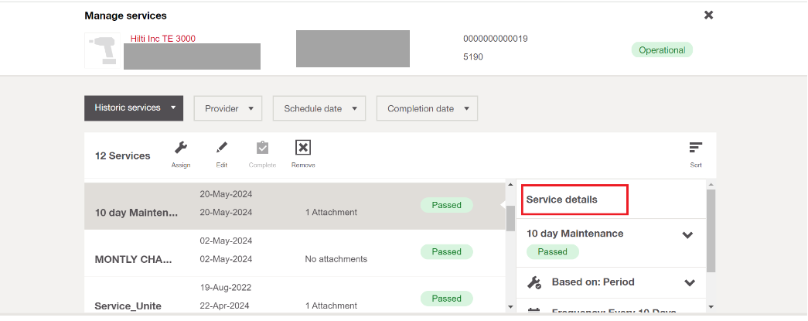Viewport: 808px width, 321px height.
Task: Open the Schedule date filter dropdown
Action: (319, 109)
